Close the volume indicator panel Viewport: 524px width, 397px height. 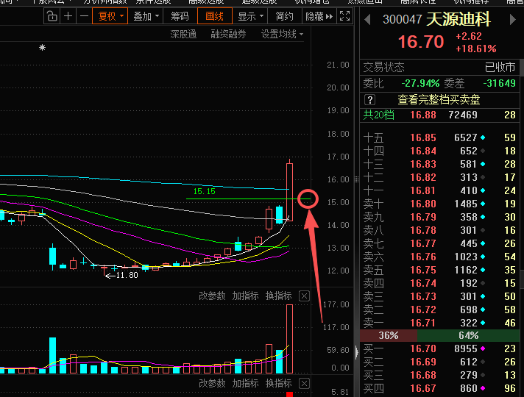(x=304, y=296)
